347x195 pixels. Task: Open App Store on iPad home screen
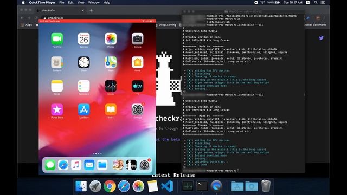(x=84, y=109)
